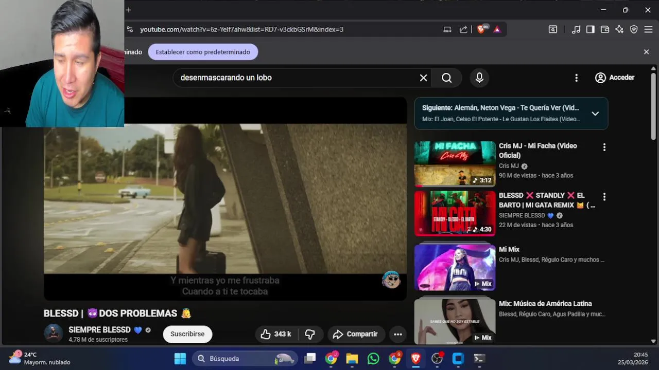
Task: Open WhatsApp from taskbar
Action: click(373, 359)
